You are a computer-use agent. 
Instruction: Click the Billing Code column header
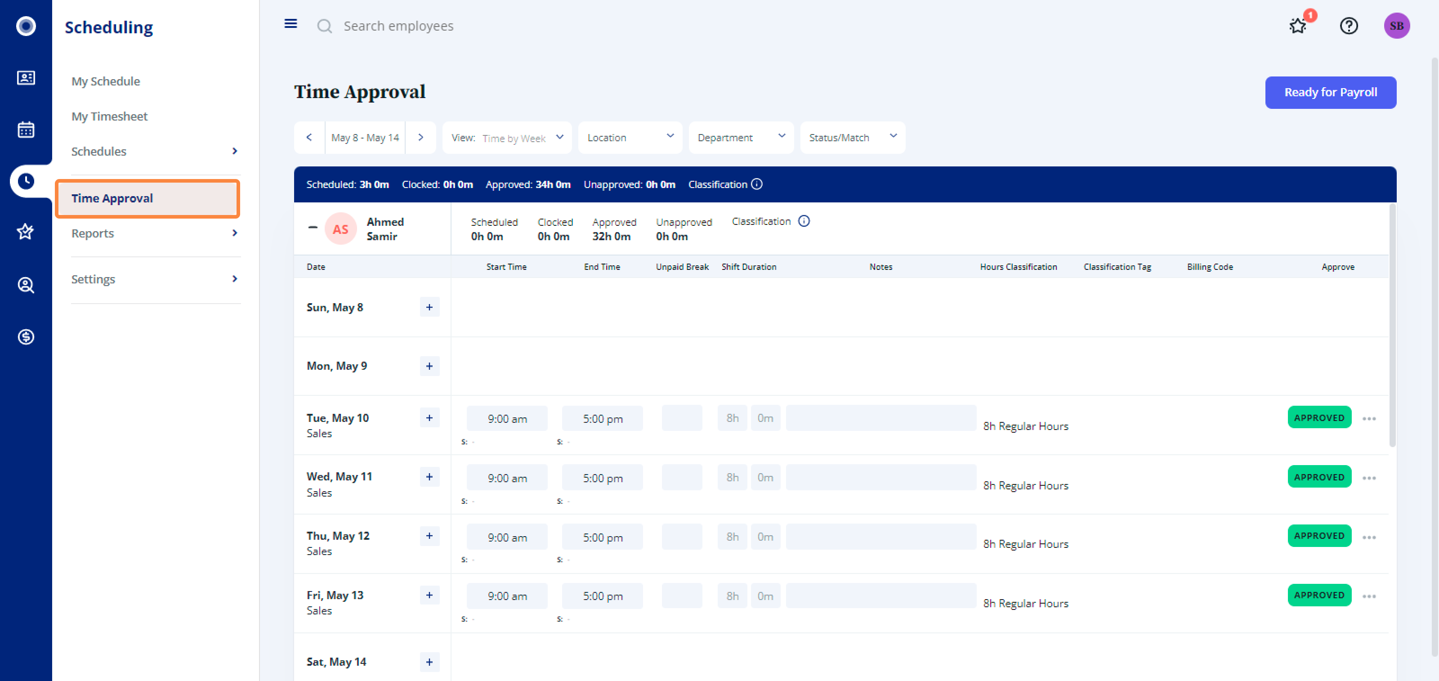(x=1210, y=267)
